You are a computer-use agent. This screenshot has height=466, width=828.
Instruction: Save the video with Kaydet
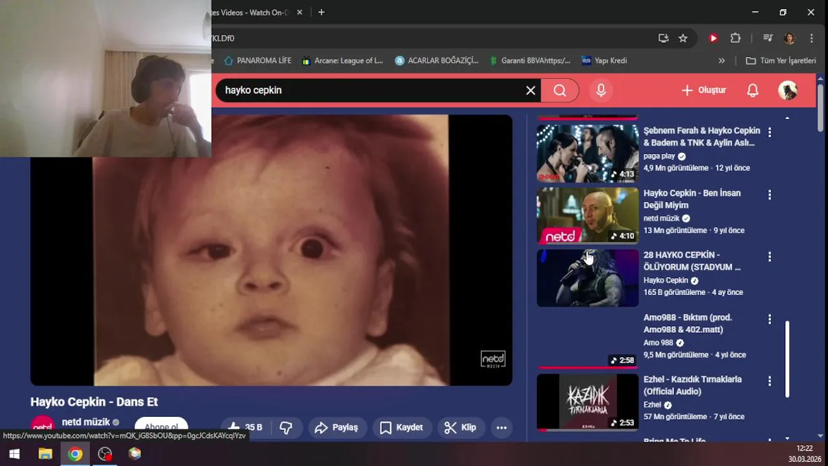tap(401, 427)
